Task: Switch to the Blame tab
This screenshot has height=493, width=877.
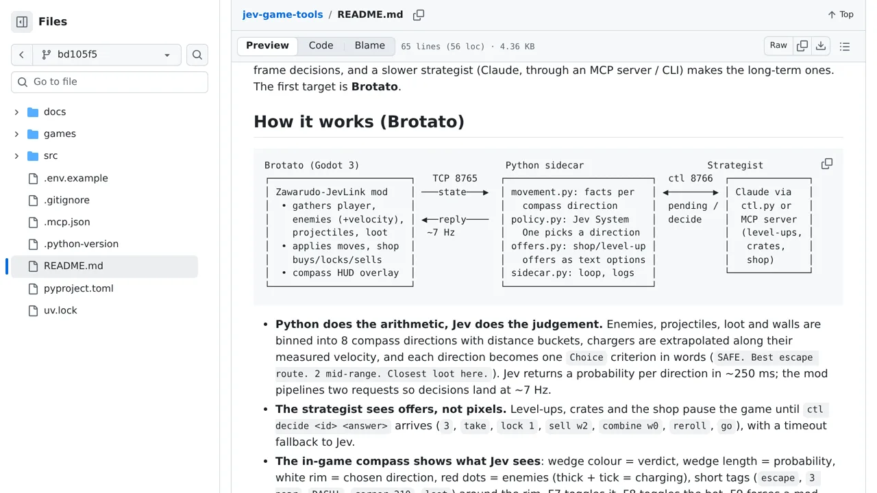Action: click(x=370, y=46)
